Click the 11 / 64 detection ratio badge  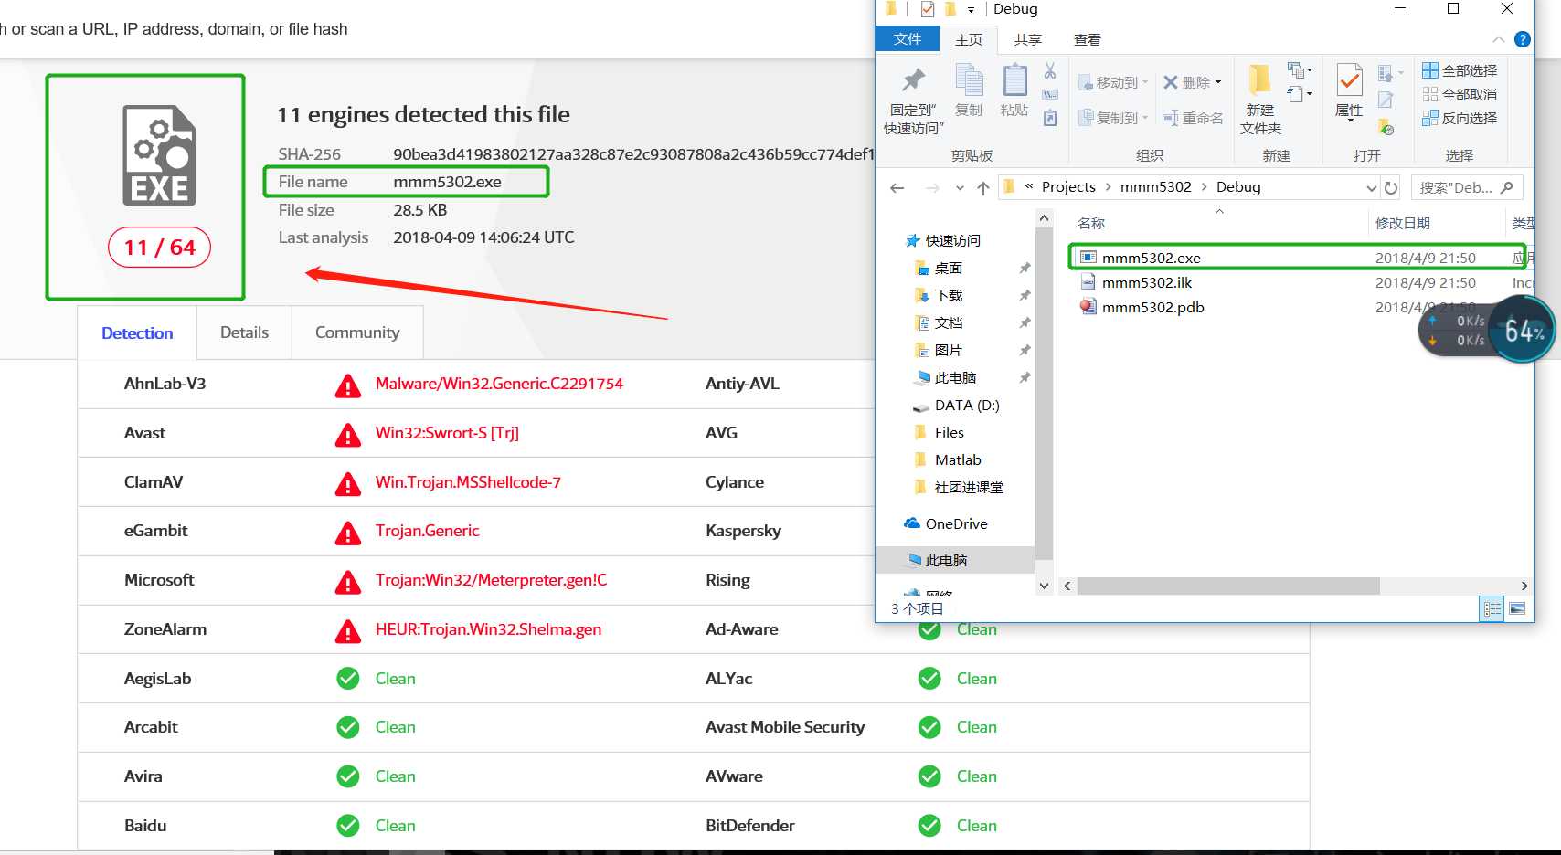click(x=159, y=248)
